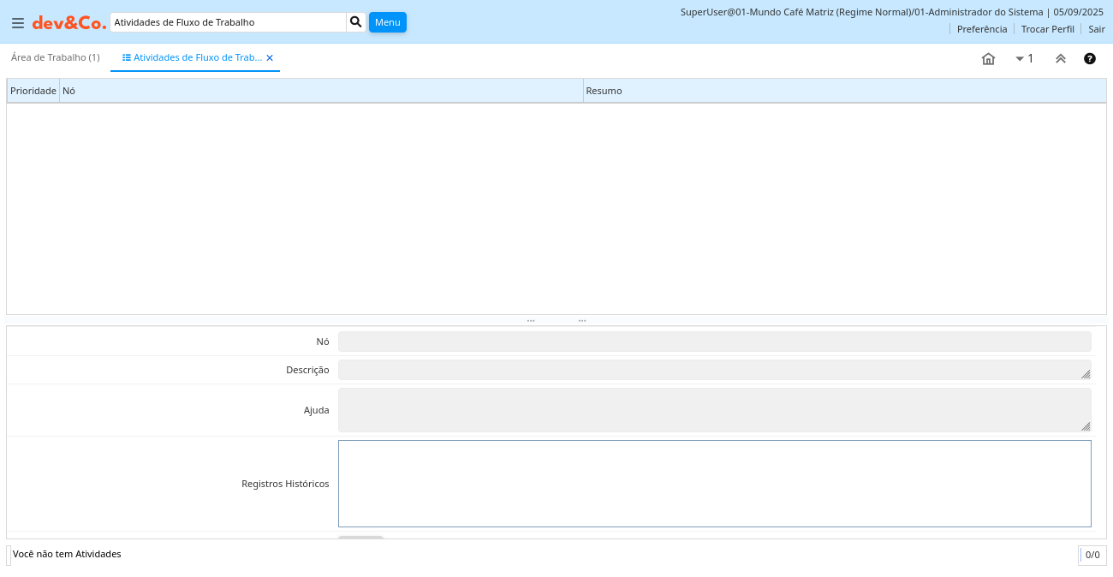1113x577 pixels.
Task: Grab the horizontal panel splitter handle
Action: [556, 320]
